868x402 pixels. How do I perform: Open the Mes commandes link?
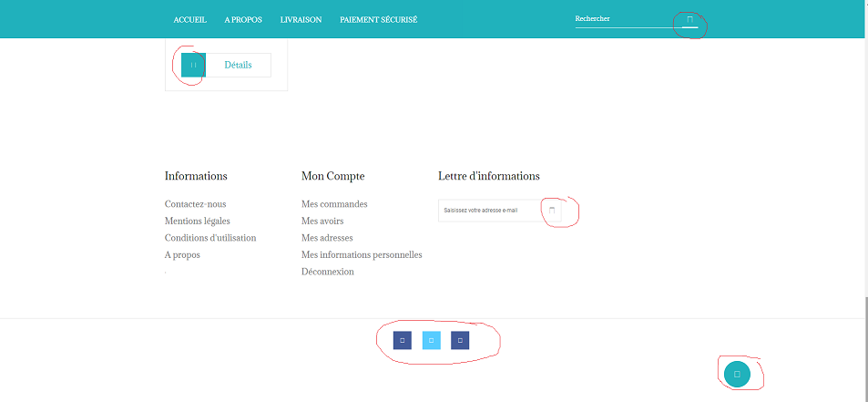tap(334, 204)
